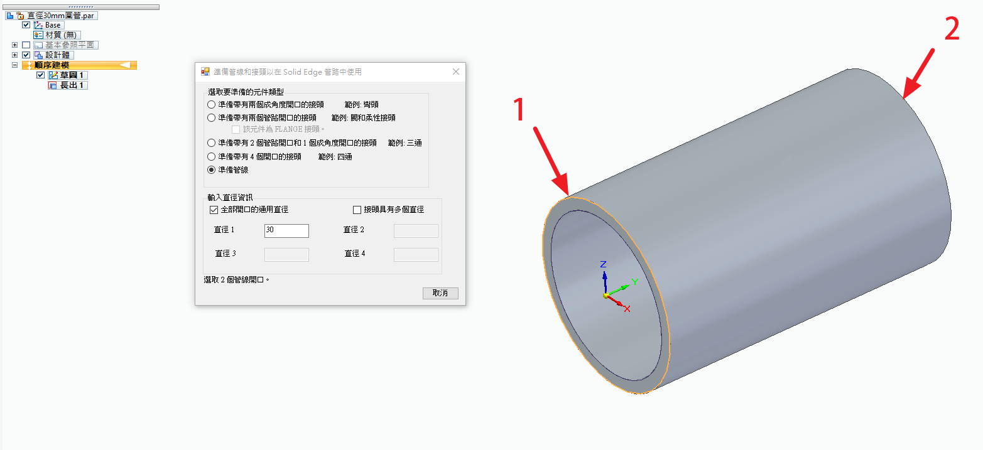Collapse the 順序建模 tree section
This screenshot has width=983, height=450.
[14, 65]
